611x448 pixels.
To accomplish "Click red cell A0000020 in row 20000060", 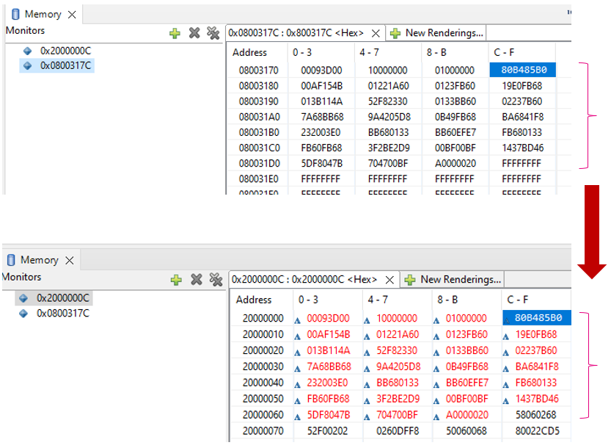I will (x=467, y=415).
